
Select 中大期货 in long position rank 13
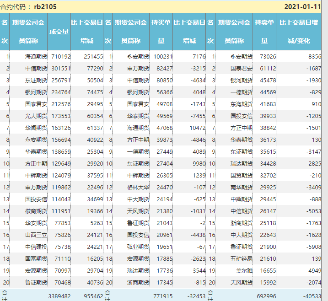pyautogui.click(x=138, y=199)
